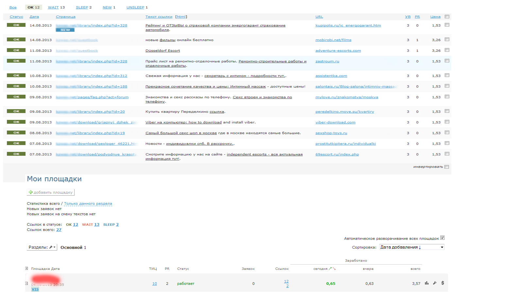Select checkbox for viber-download.com row
Image resolution: width=523 pixels, height=294 pixels.
[447, 122]
